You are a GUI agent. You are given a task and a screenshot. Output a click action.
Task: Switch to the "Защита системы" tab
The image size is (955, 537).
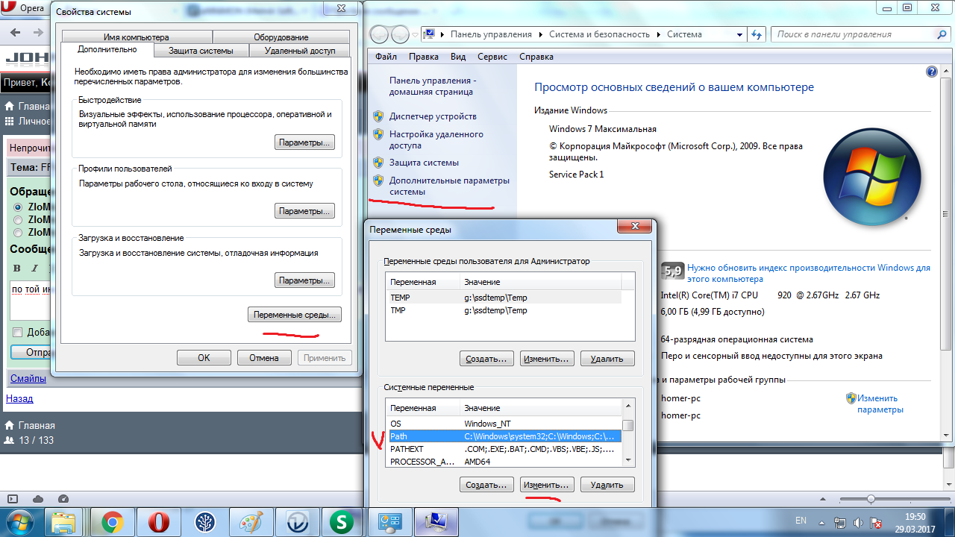(201, 51)
